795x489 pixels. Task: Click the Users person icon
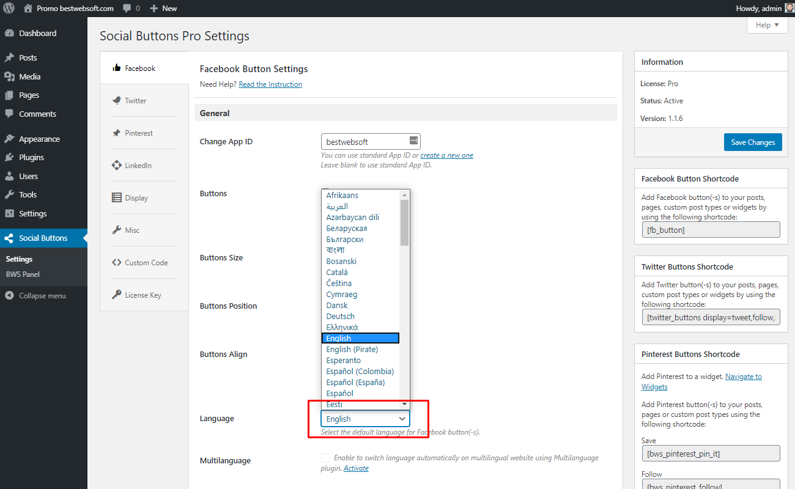(9, 177)
